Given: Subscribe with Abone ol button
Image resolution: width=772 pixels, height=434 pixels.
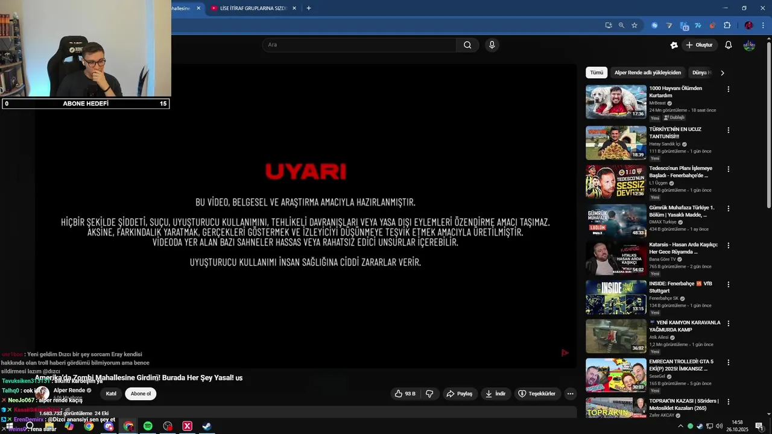Looking at the screenshot, I should tap(141, 394).
